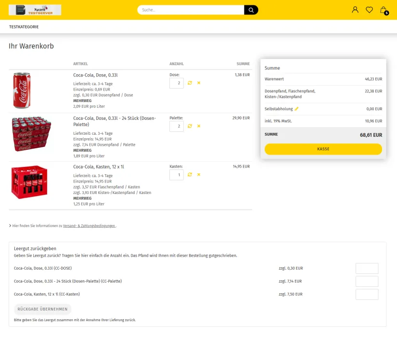
Task: Select the 29,90 EUR row sum
Action: (241, 118)
